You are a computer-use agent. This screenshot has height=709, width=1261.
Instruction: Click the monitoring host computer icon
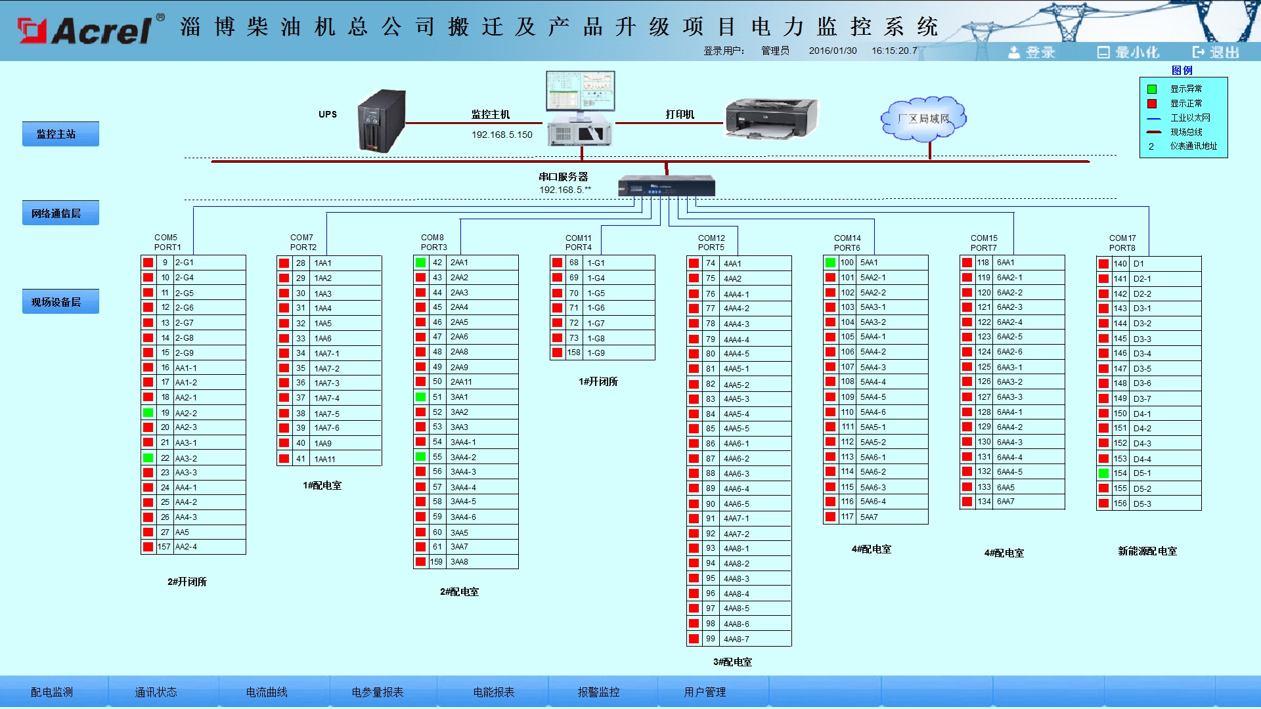click(x=581, y=108)
